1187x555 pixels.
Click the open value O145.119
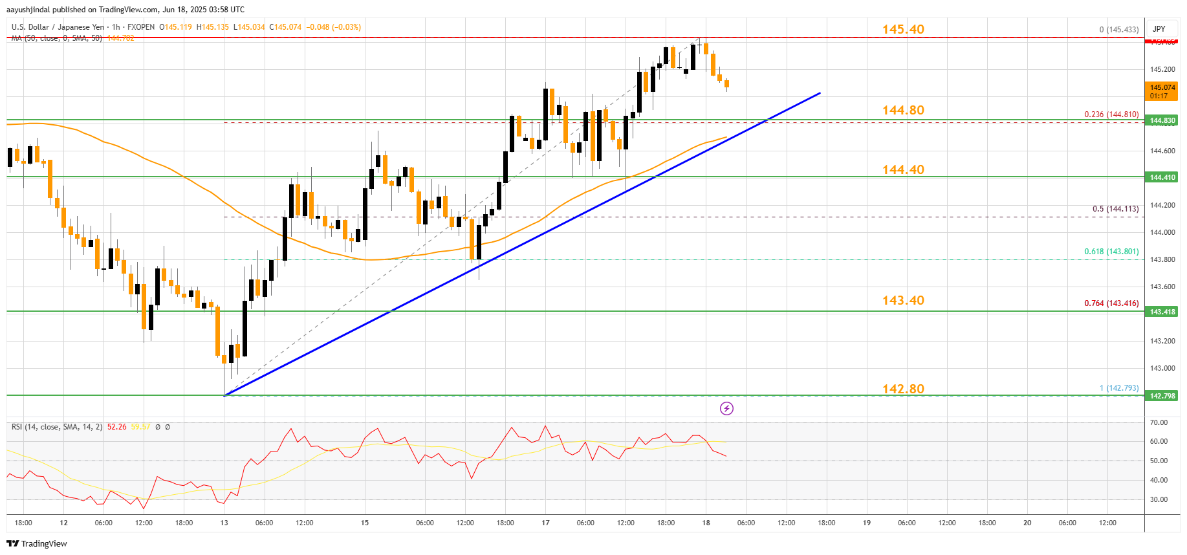[x=175, y=27]
